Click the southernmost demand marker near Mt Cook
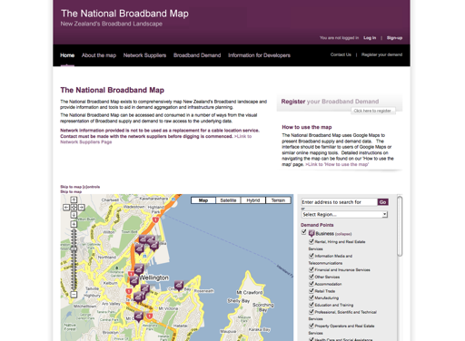The image size is (465, 341). click(139, 317)
